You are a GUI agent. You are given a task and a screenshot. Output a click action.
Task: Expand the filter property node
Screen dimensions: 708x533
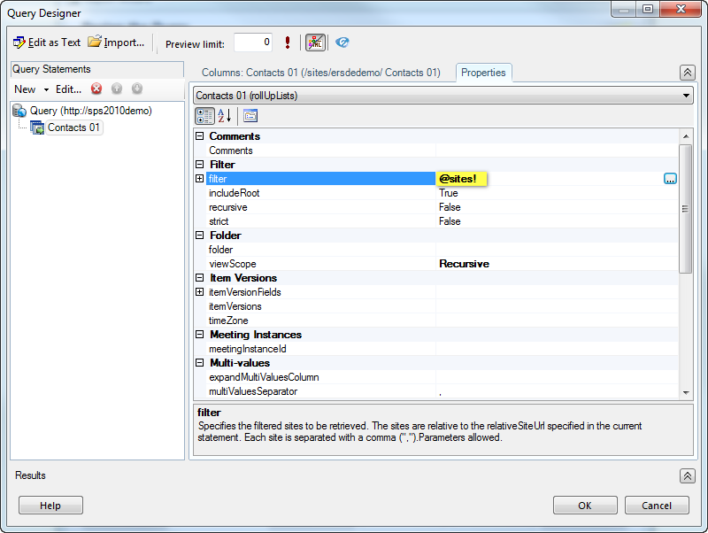(199, 179)
